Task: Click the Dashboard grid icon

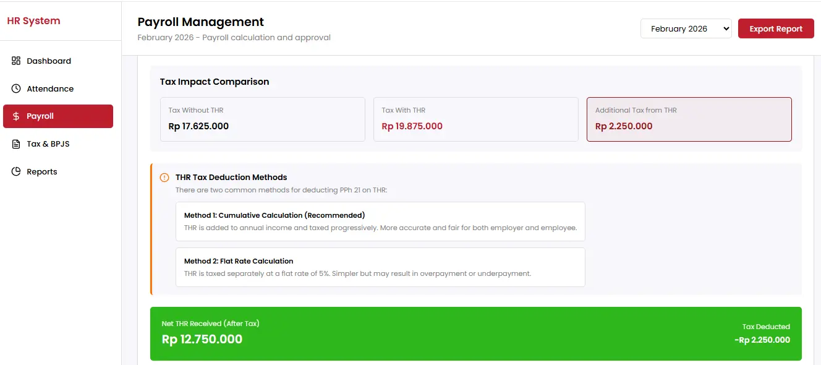Action: point(16,61)
